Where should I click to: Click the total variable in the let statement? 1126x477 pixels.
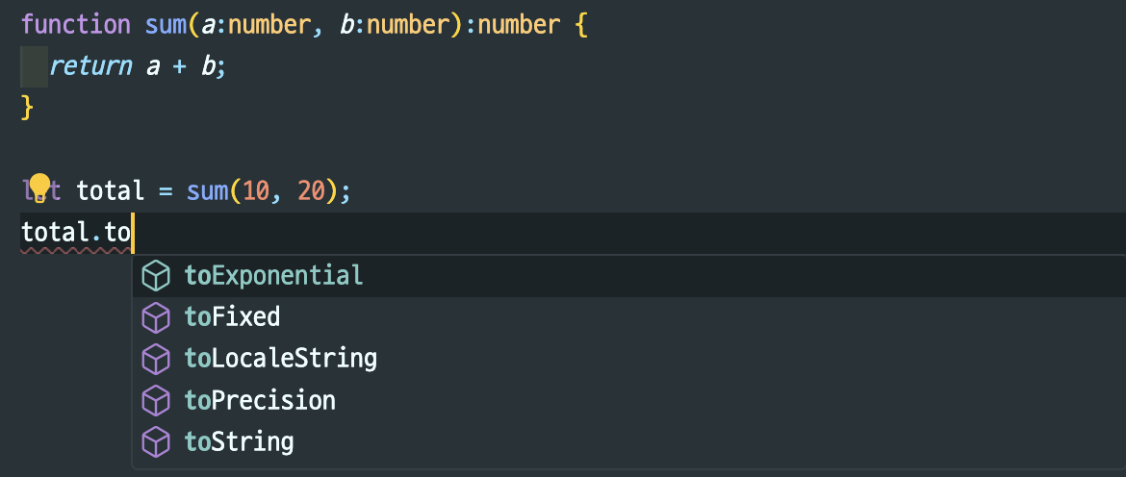click(111, 190)
